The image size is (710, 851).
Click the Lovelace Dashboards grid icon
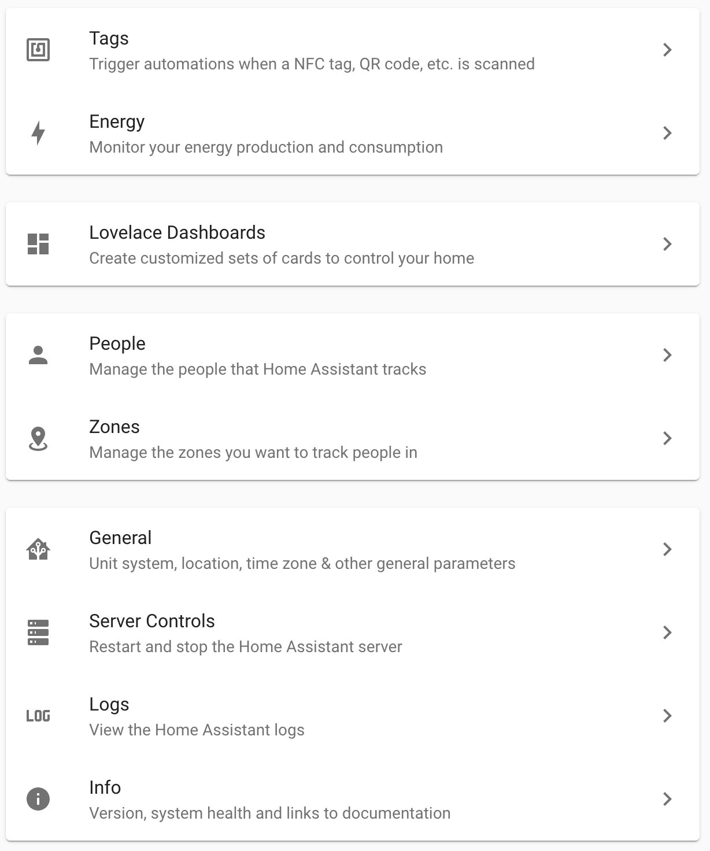38,244
